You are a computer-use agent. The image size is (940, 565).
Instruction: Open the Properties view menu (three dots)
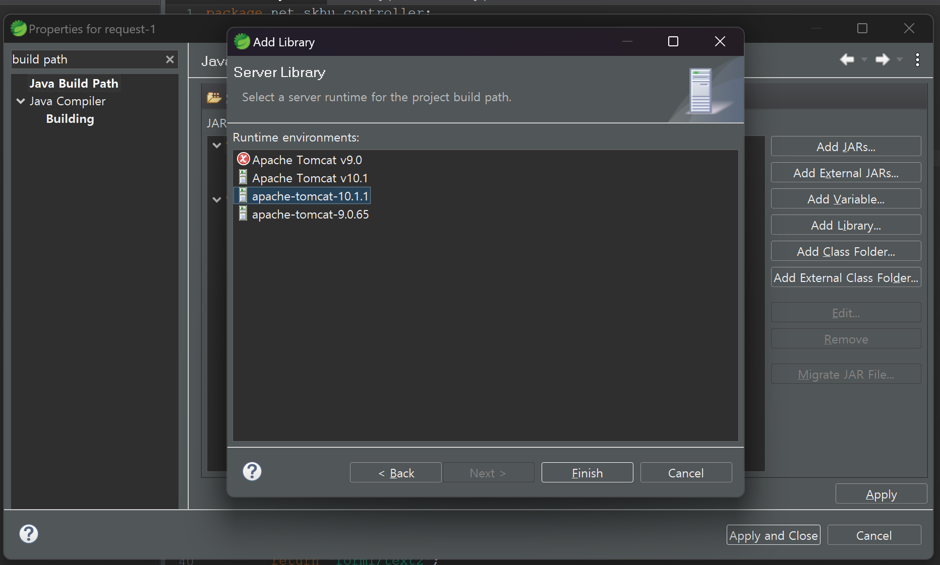tap(917, 59)
